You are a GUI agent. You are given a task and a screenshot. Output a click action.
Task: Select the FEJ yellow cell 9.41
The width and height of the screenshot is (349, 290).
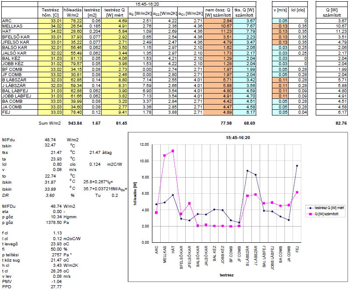[x=114, y=112]
